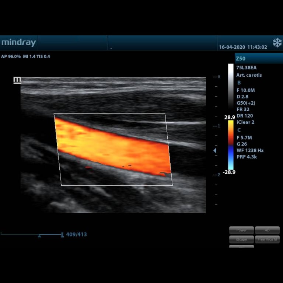Click the MI 1.4 readout
The height and width of the screenshot is (283, 283).
[x=29, y=56]
